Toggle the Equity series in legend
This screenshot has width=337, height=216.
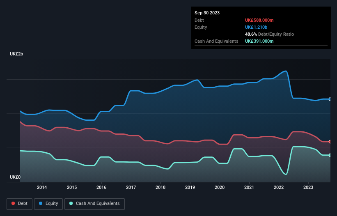[48, 203]
